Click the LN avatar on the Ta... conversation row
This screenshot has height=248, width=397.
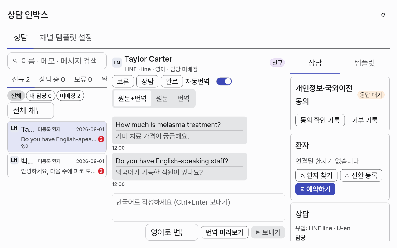pyautogui.click(x=14, y=128)
